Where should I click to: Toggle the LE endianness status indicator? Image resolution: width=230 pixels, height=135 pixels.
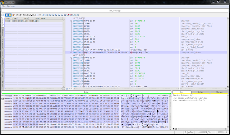point(185,132)
